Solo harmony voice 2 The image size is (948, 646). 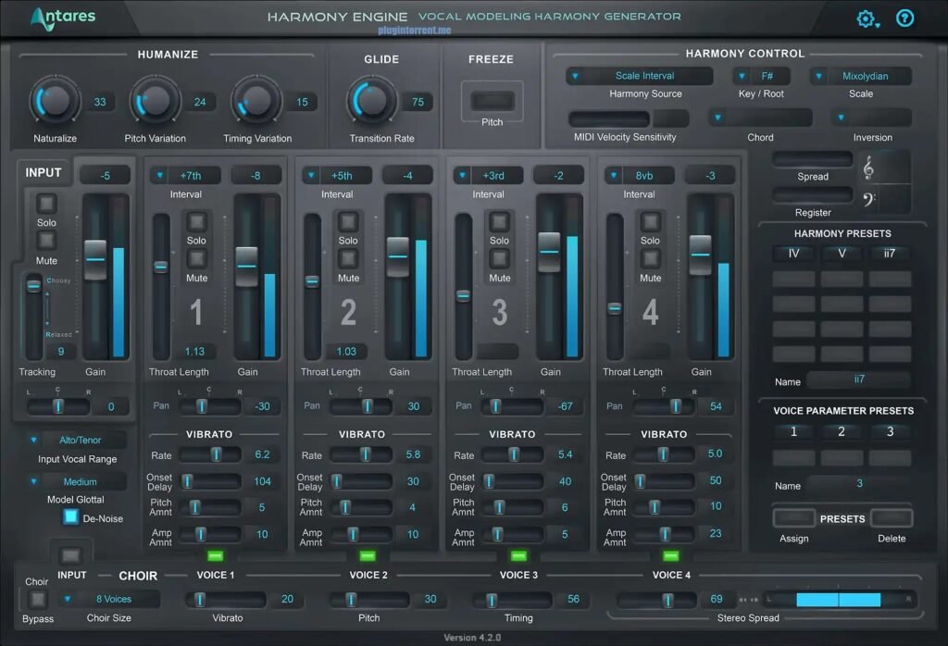[x=348, y=222]
